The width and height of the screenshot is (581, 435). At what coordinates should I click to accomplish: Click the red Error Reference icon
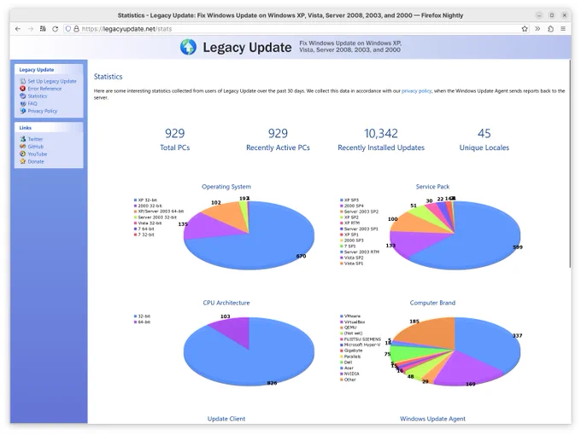pyautogui.click(x=22, y=89)
